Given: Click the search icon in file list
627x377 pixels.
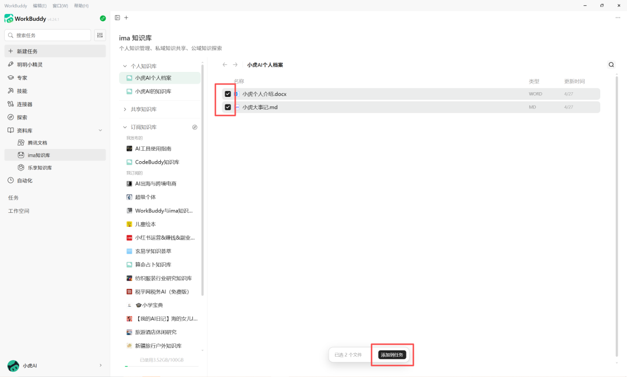Looking at the screenshot, I should click(x=611, y=65).
